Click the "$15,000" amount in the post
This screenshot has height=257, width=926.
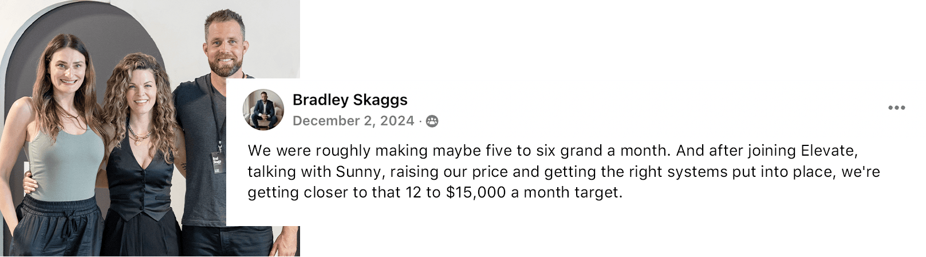tap(476, 192)
